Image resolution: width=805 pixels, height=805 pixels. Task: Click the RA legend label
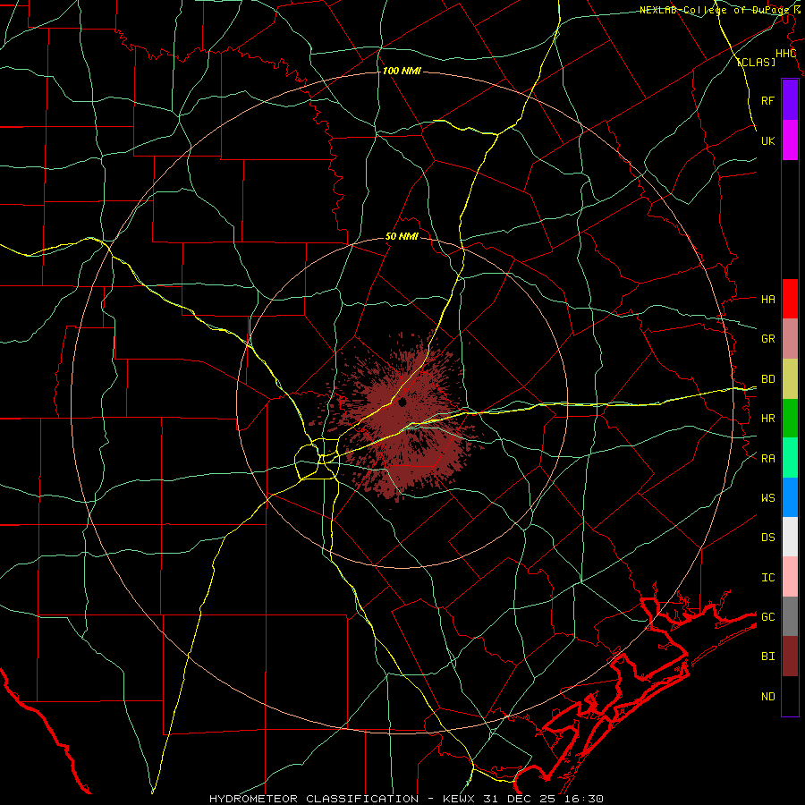(767, 459)
